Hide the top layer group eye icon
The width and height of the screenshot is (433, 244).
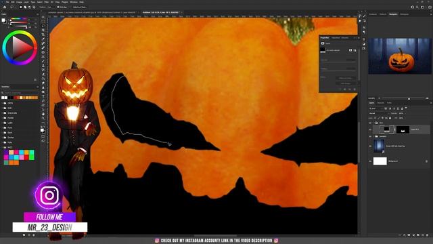[370, 123]
